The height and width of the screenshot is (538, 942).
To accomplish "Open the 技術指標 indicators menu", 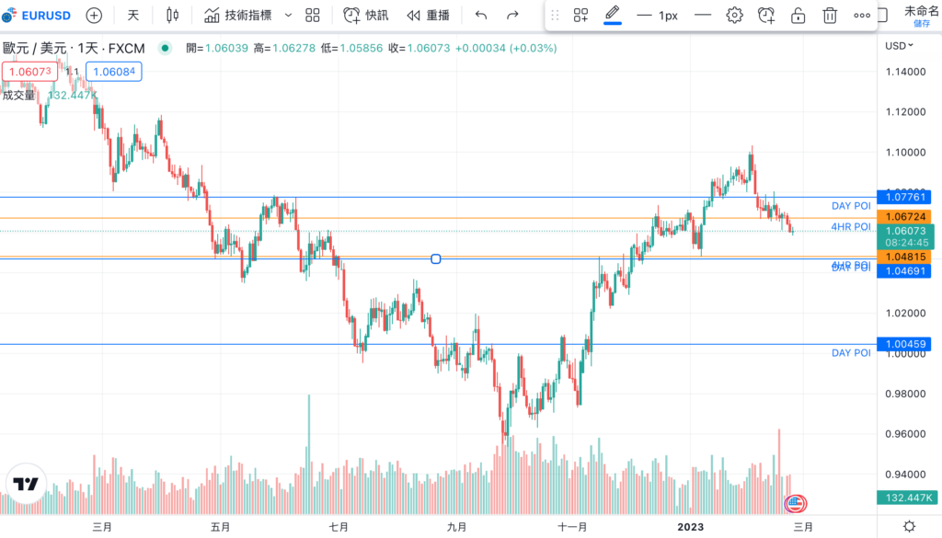I will click(x=237, y=16).
